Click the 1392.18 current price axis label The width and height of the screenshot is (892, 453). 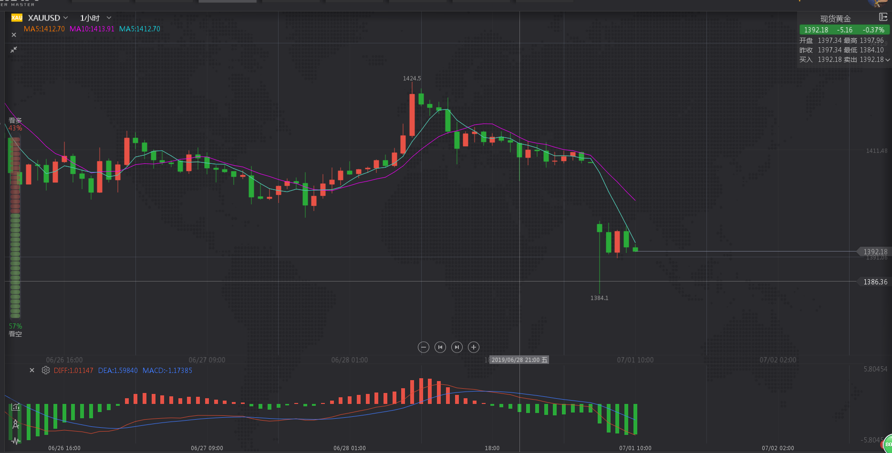coord(875,252)
